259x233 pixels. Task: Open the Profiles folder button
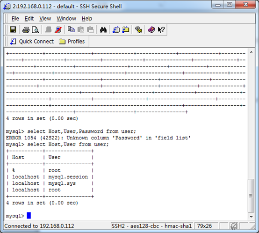click(x=72, y=41)
